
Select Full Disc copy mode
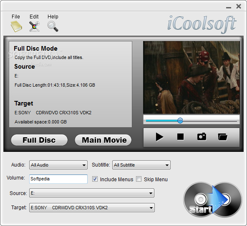tap(39, 140)
